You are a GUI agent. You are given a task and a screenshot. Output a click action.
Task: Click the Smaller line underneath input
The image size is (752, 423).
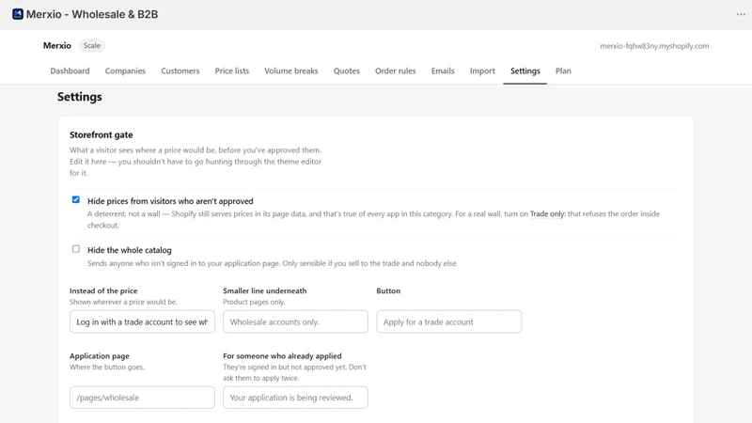[295, 321]
